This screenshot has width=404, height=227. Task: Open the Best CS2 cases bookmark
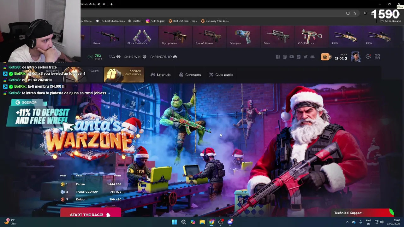click(183, 21)
